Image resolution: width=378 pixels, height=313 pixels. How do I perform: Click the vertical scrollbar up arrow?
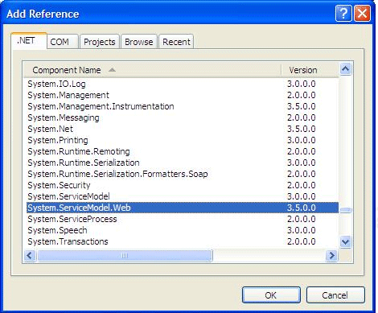(346, 69)
